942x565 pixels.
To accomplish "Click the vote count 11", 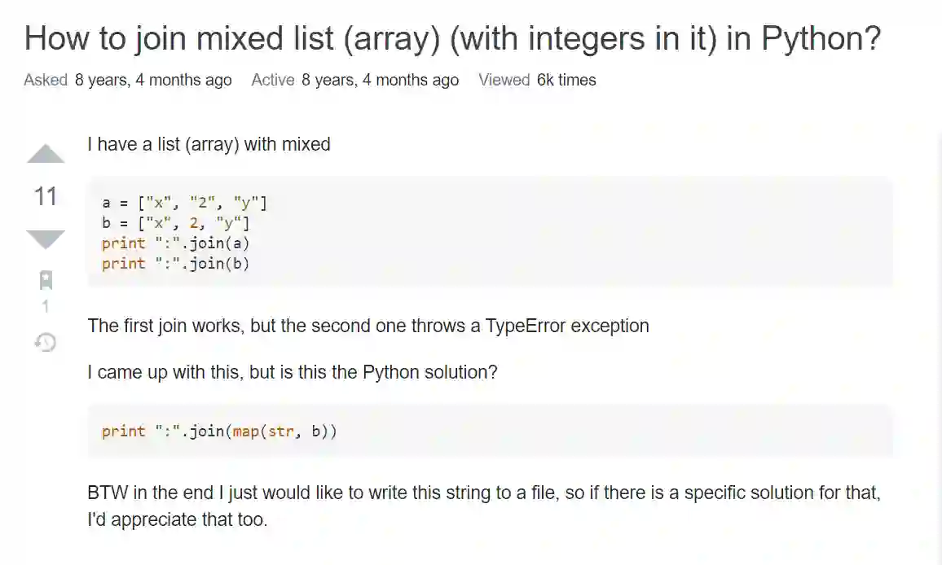I will tap(46, 196).
